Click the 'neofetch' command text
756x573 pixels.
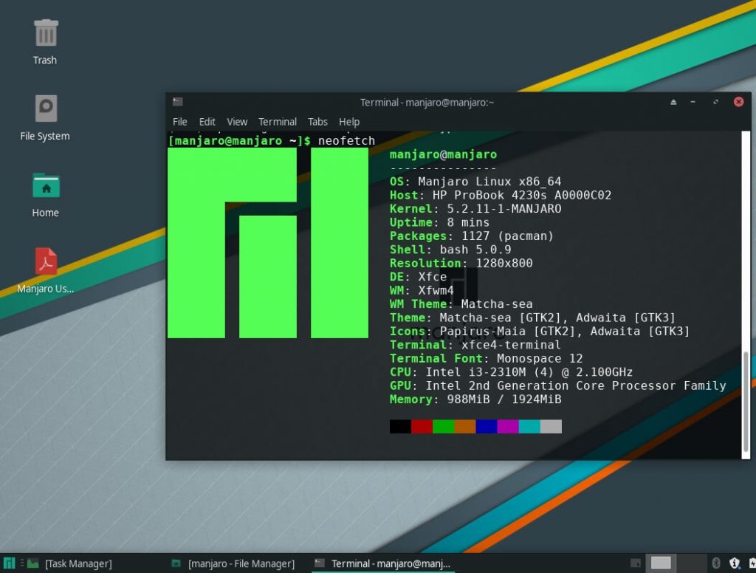coord(346,141)
